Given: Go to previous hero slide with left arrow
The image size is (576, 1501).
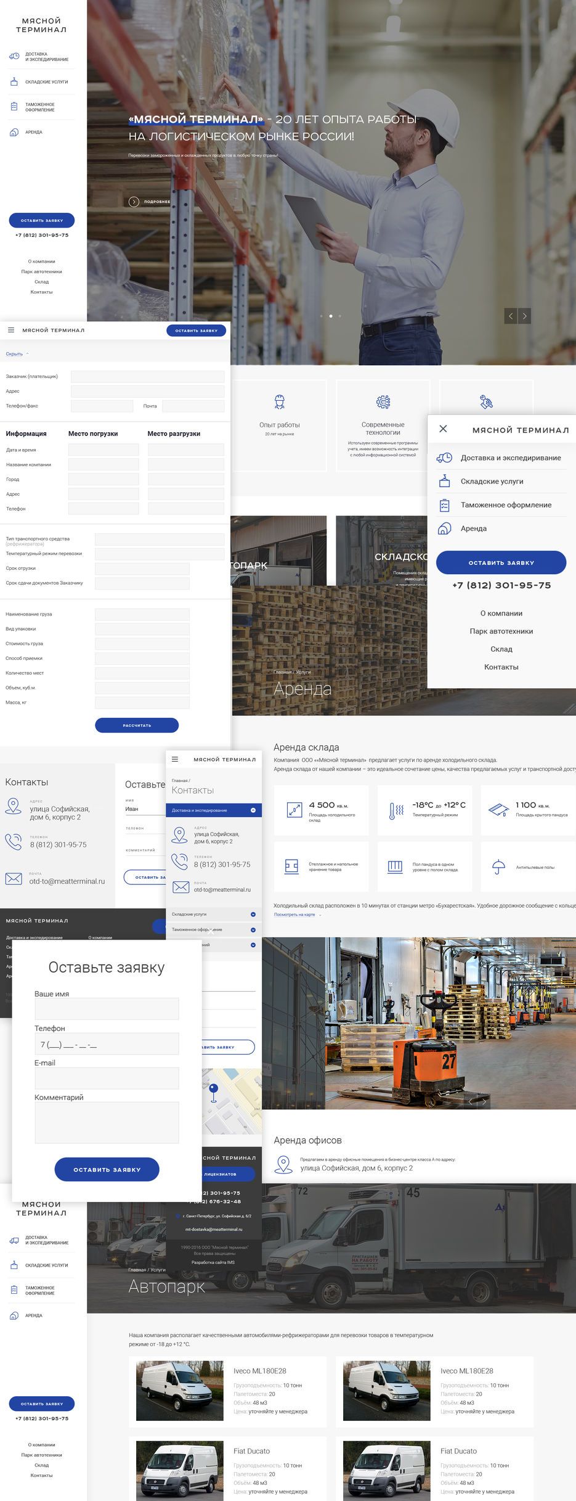Looking at the screenshot, I should point(511,316).
